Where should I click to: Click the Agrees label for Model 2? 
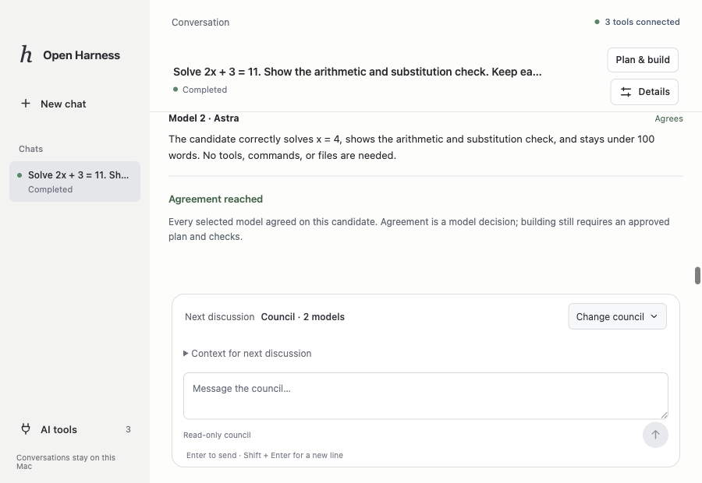click(x=669, y=118)
